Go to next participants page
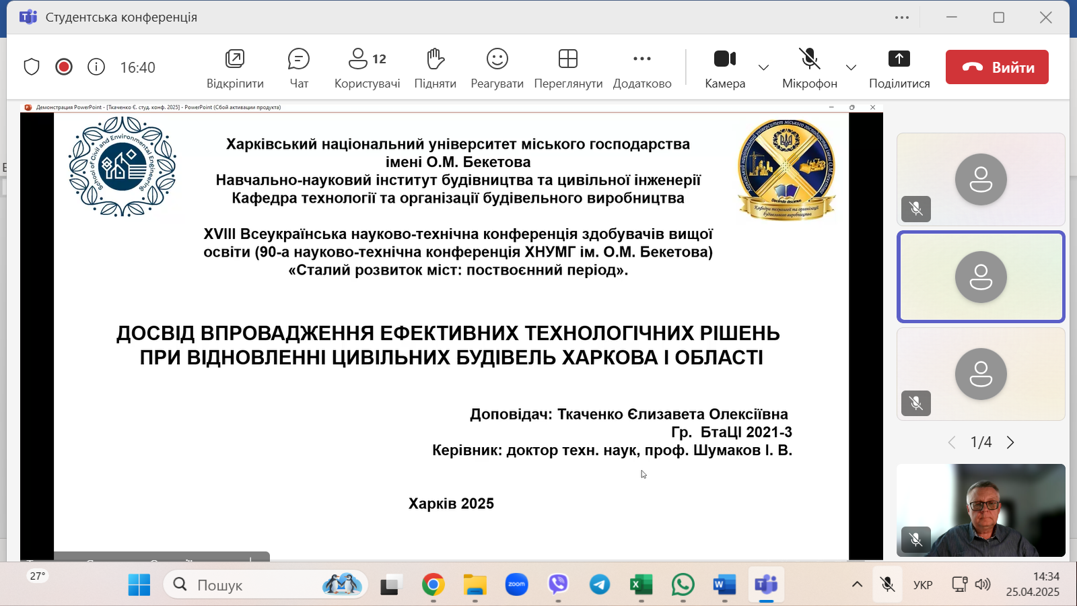The width and height of the screenshot is (1077, 606). click(x=1010, y=442)
